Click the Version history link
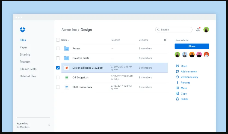 click(189, 77)
